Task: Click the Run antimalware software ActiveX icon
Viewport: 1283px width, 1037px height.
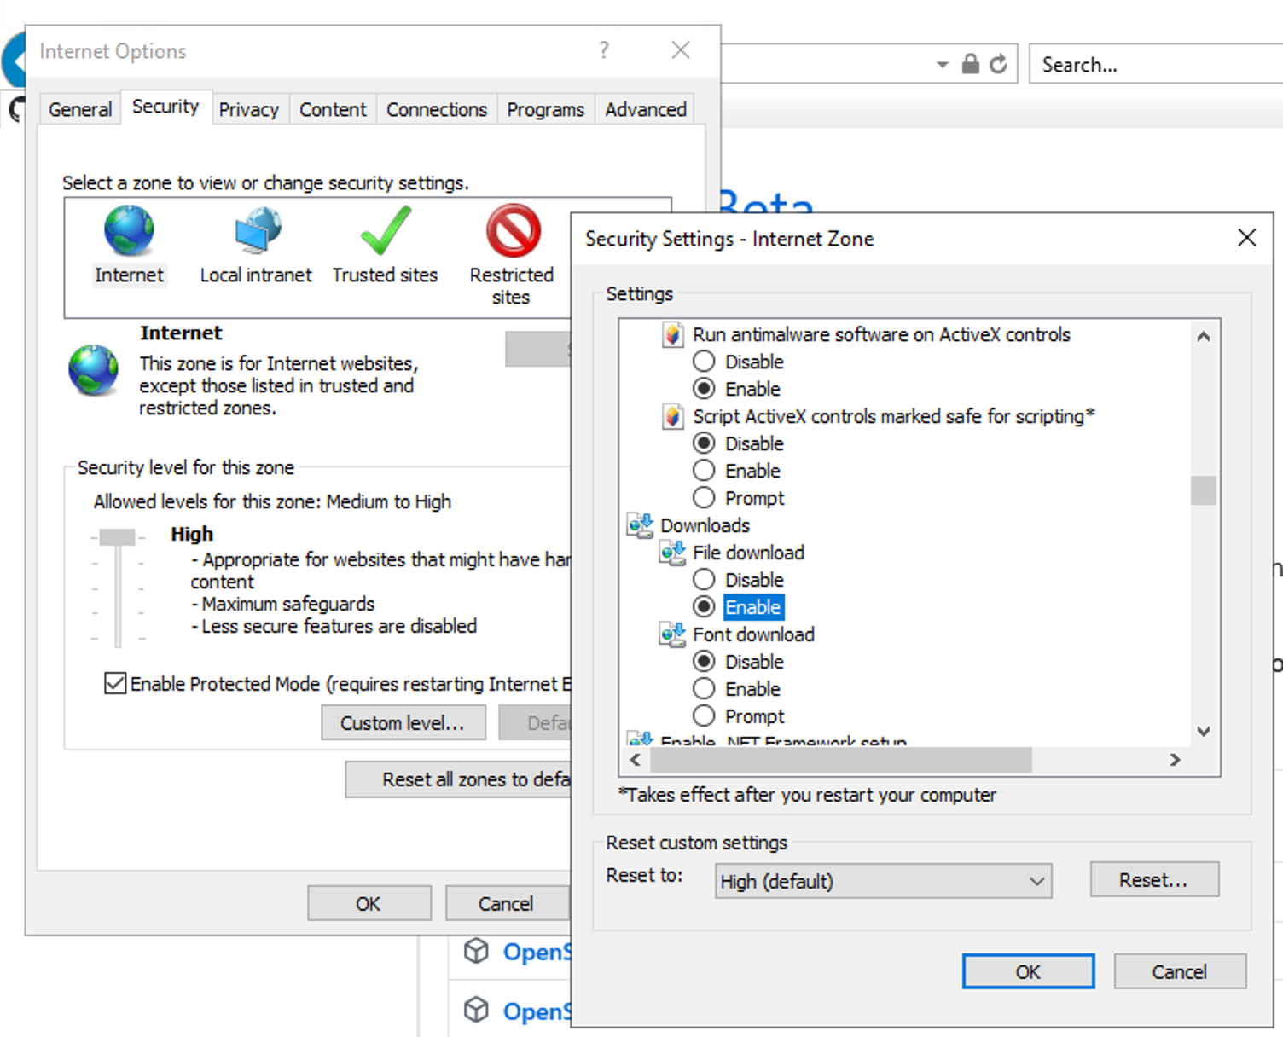Action: tap(673, 334)
